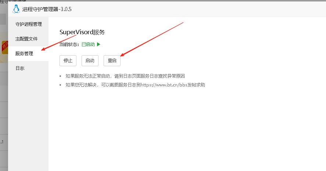The width and height of the screenshot is (326, 171).
Task: Click the 启动 button
Action: pos(90,61)
